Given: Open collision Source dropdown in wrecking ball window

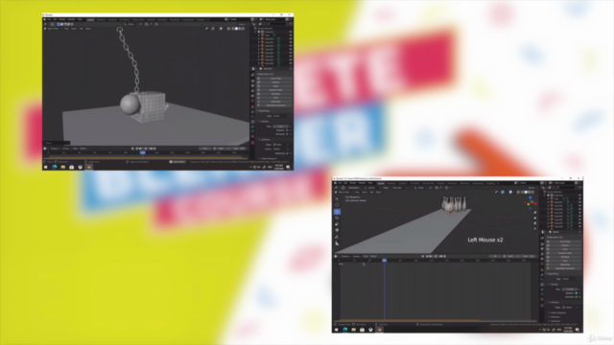Looking at the screenshot, I should (x=281, y=149).
